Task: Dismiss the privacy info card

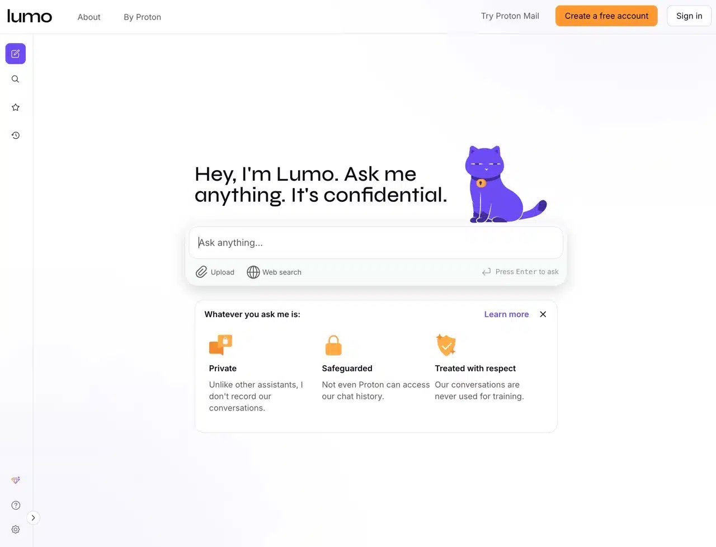Action: (543, 314)
